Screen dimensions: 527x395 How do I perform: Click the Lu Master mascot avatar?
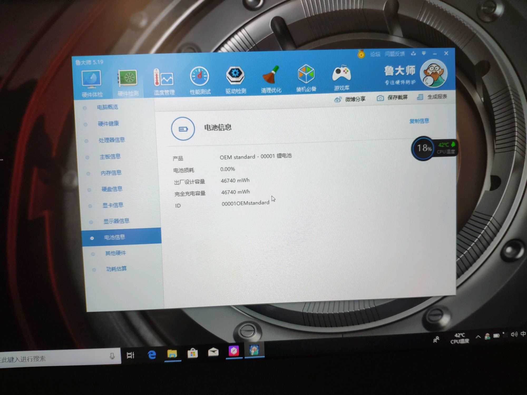pyautogui.click(x=433, y=74)
